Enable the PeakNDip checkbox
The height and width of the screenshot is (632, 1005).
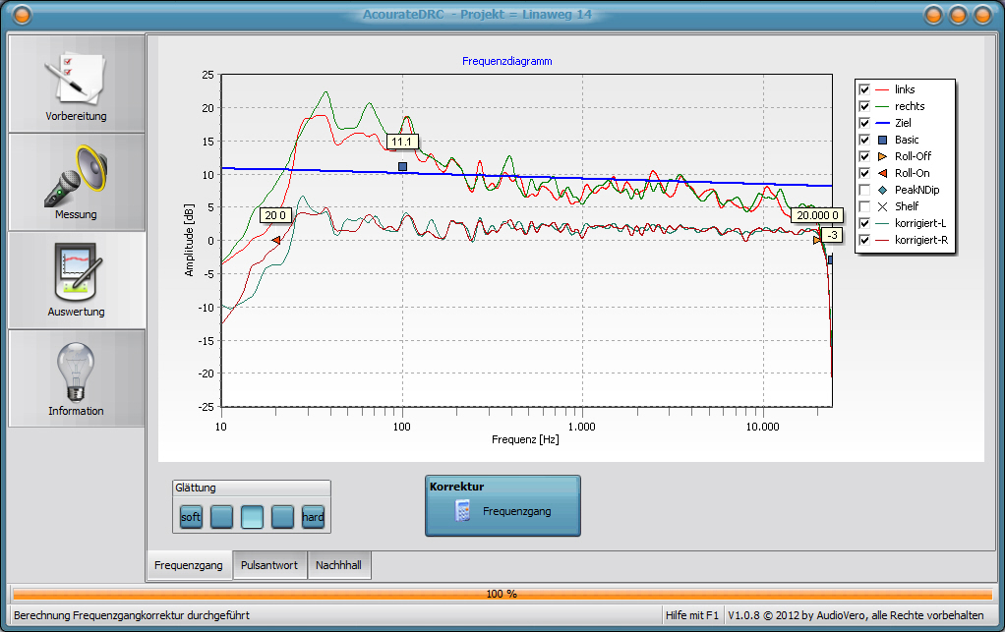click(864, 190)
